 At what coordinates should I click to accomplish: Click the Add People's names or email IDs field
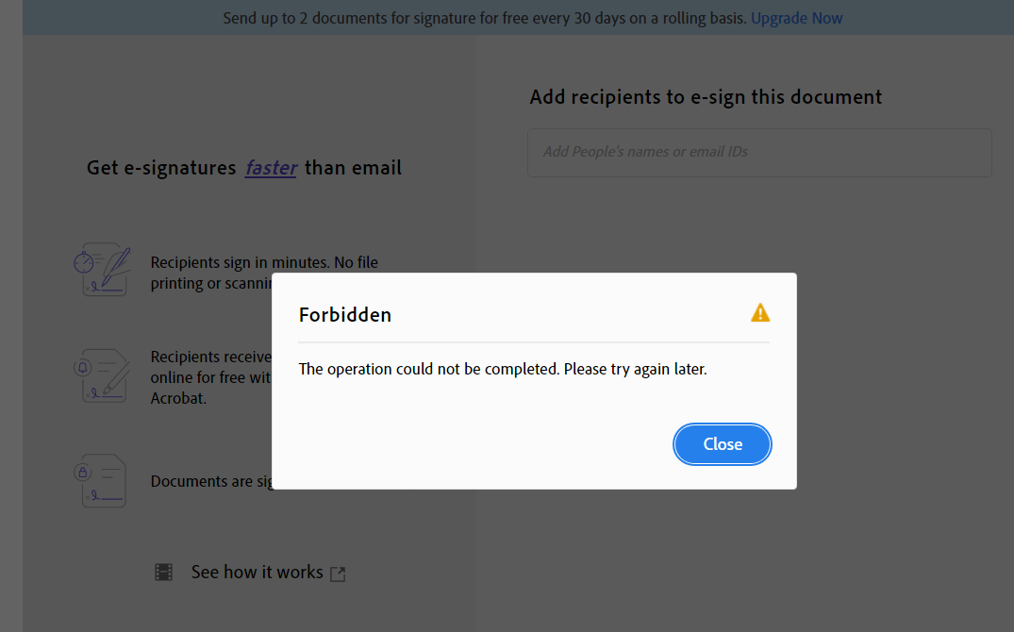[758, 152]
